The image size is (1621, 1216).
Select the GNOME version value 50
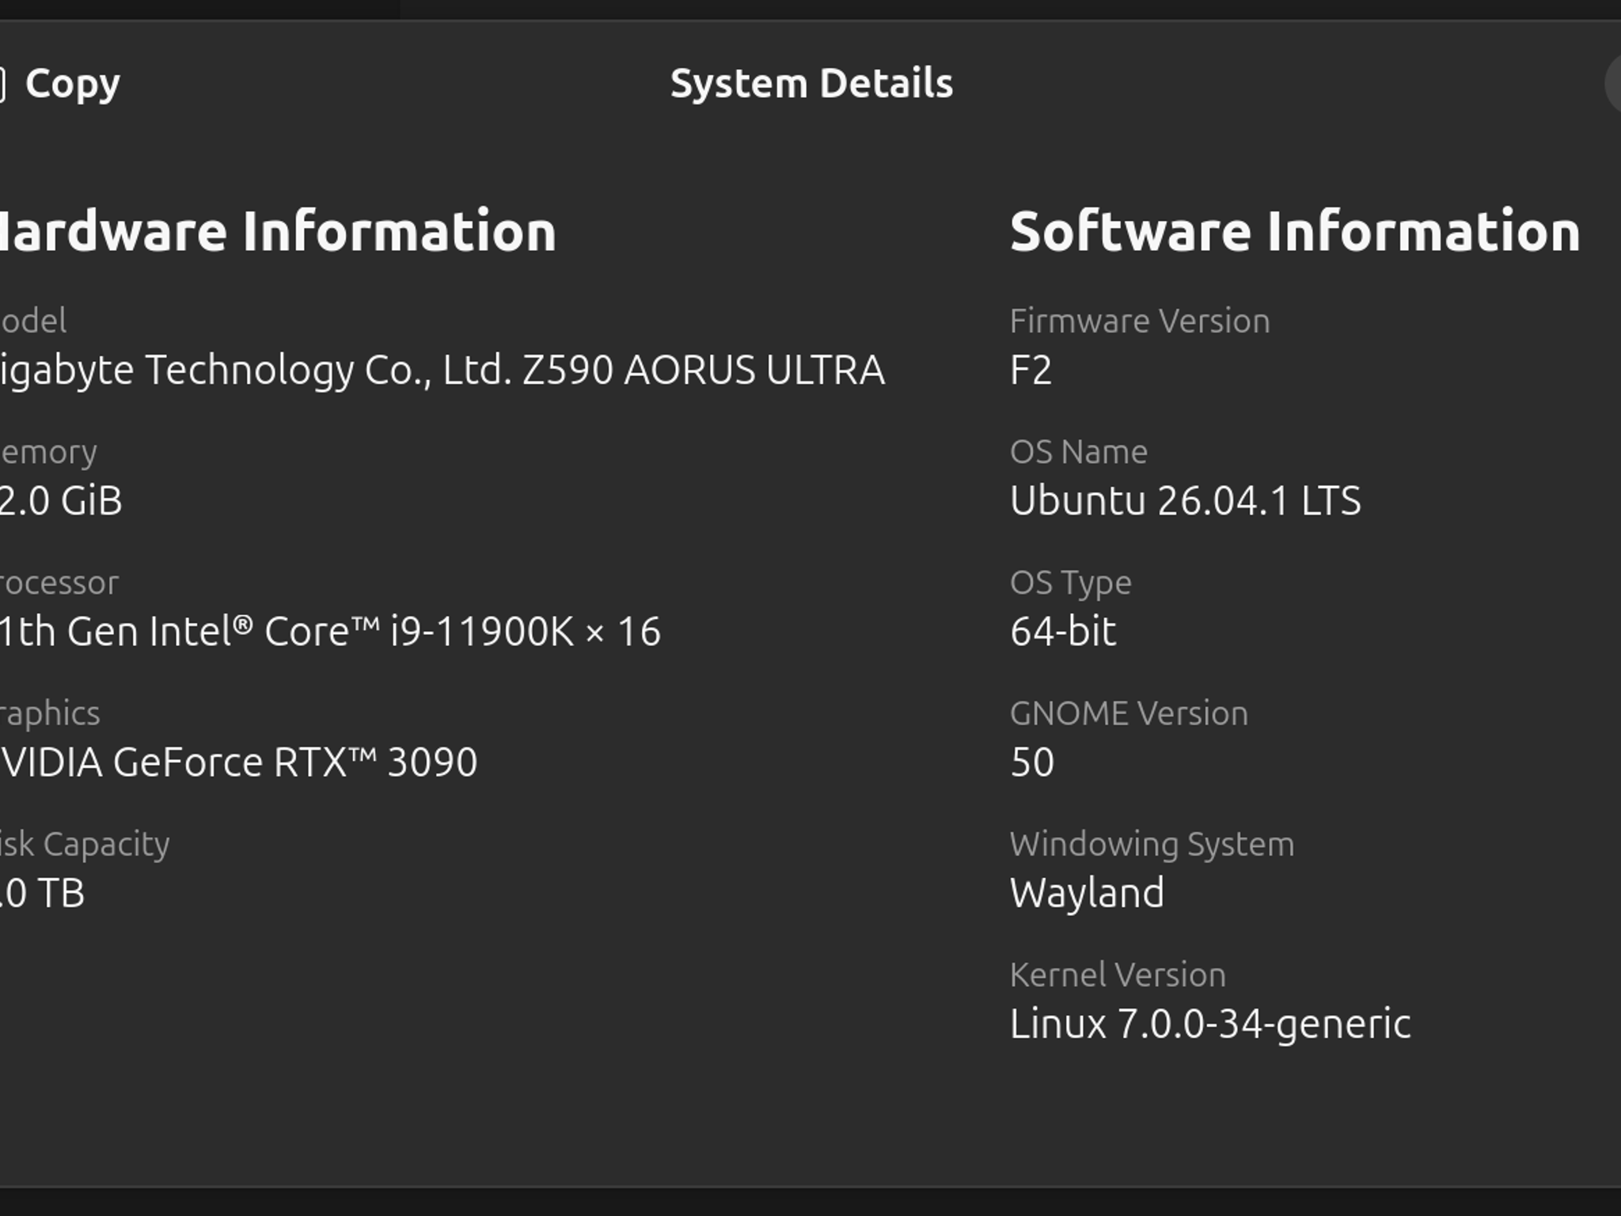coord(1032,762)
